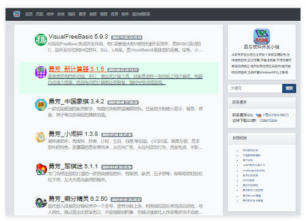Click the purple 新计算器 calculator icon

coord(41,72)
